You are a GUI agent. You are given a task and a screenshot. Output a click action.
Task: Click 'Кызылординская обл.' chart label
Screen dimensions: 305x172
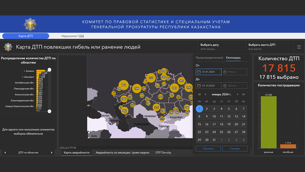22,101
